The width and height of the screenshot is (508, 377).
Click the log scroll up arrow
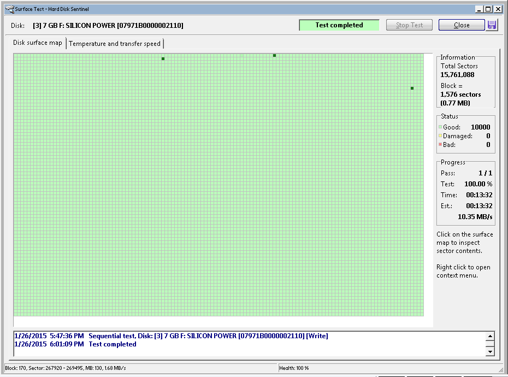point(489,337)
